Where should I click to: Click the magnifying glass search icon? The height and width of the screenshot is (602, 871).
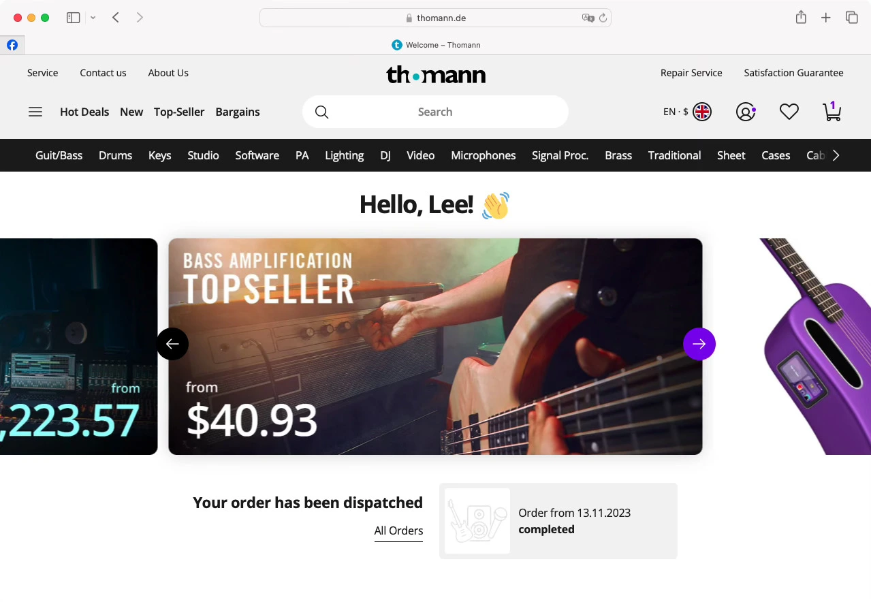322,112
